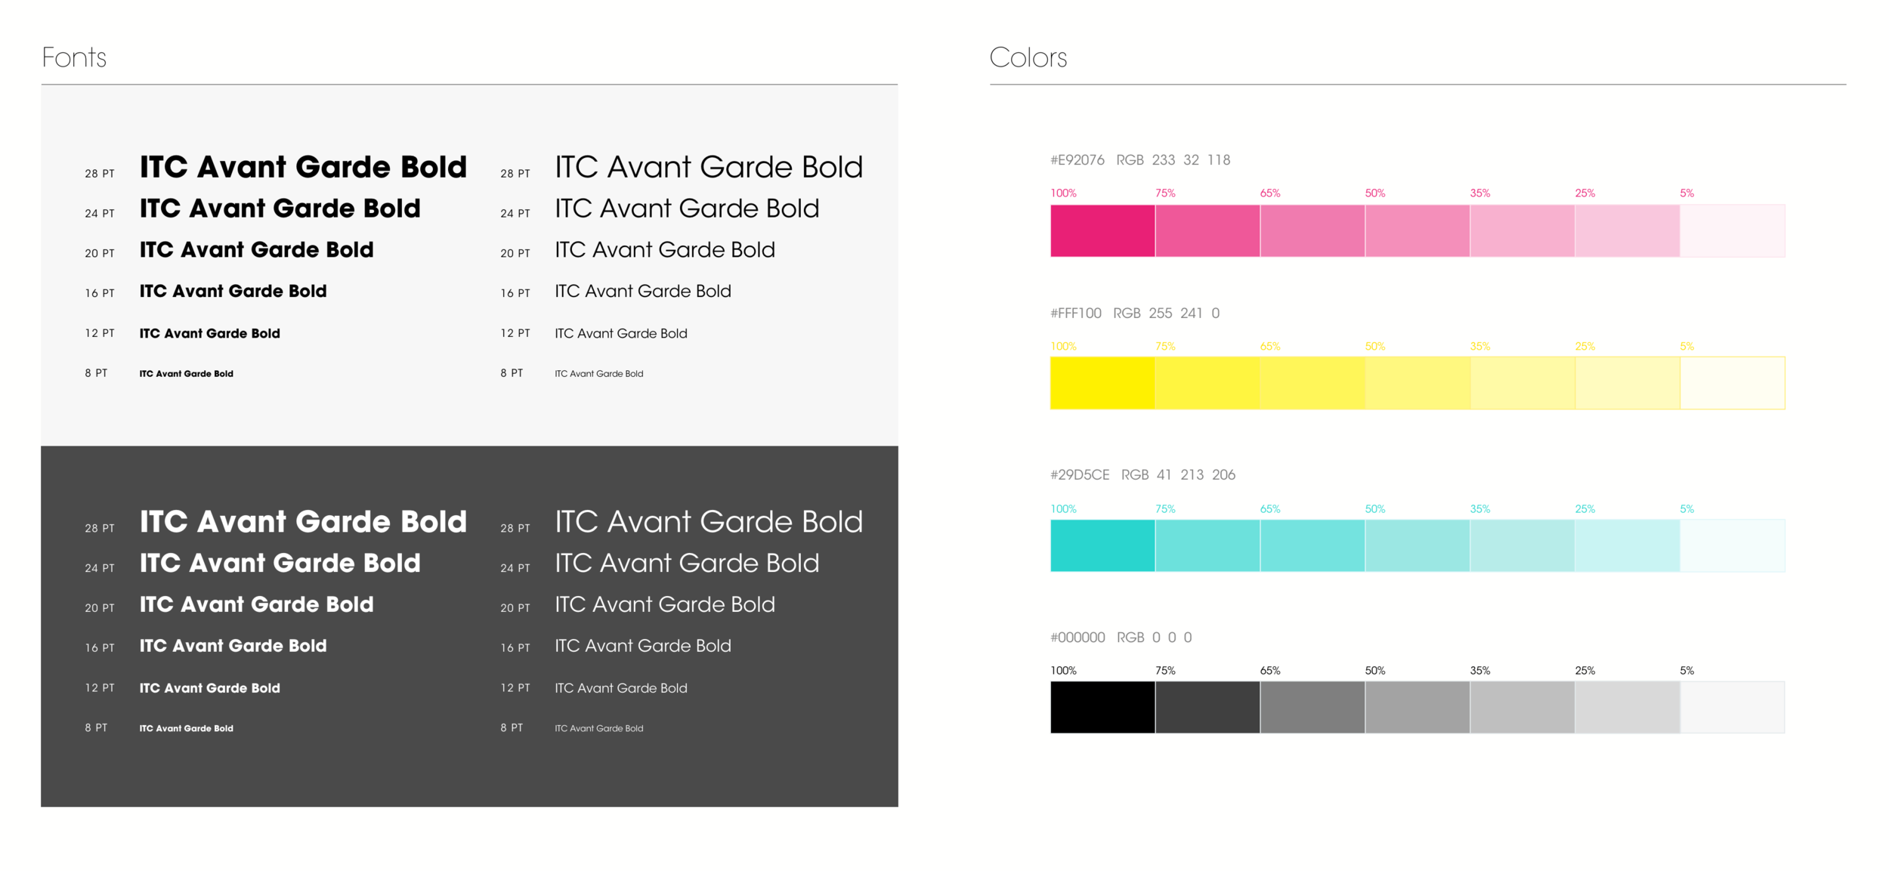1889x871 pixels.
Task: Pick the 50% pink swatch
Action: 1418,230
